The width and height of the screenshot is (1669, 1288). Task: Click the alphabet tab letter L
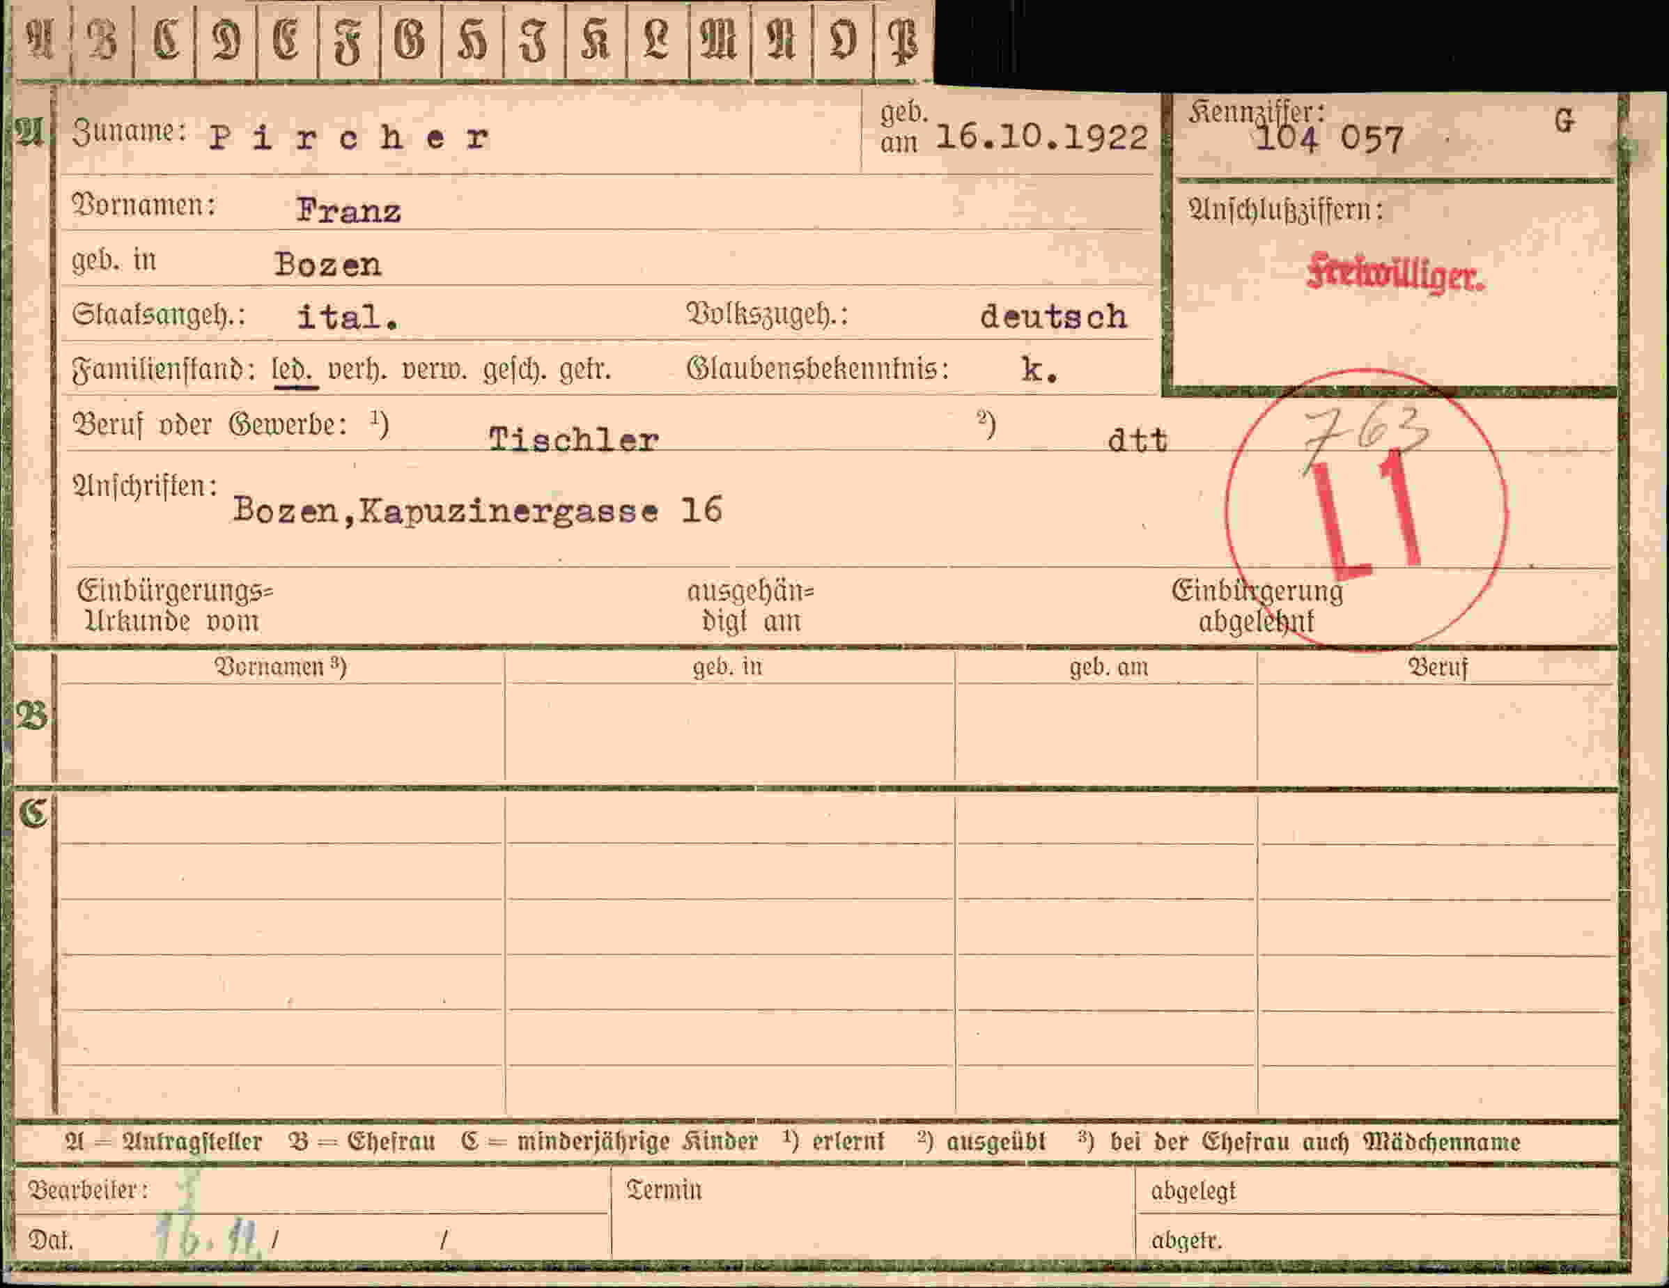tap(657, 40)
